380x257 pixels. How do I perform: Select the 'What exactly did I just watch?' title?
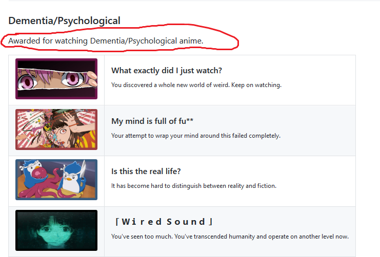click(167, 71)
